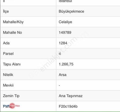Click the Ada row label

6,43
